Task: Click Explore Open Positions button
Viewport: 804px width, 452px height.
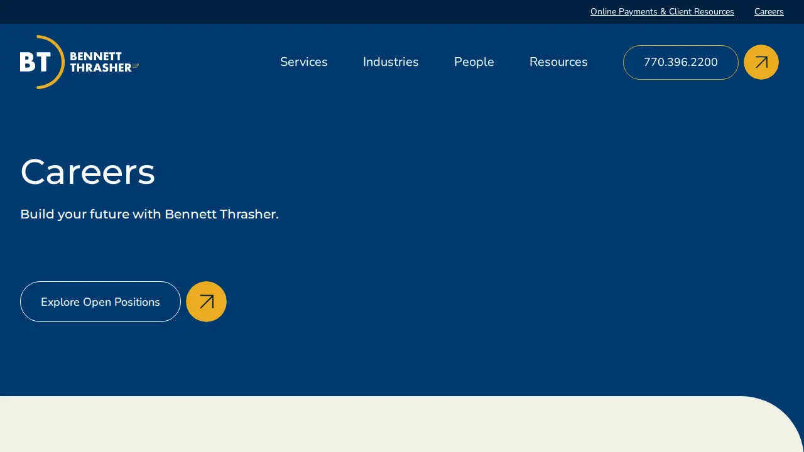Action: click(100, 302)
